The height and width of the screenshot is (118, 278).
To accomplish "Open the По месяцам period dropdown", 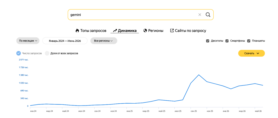I will [28, 41].
